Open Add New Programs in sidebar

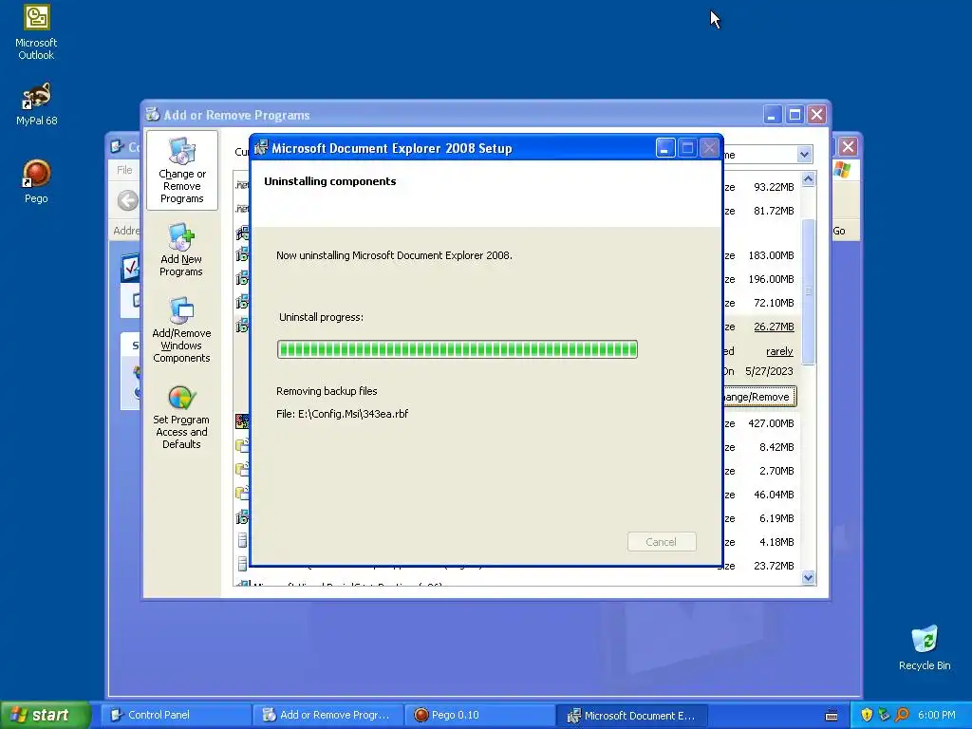(x=181, y=250)
